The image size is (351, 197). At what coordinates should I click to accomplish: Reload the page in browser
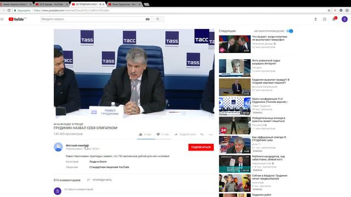[x=9, y=10]
